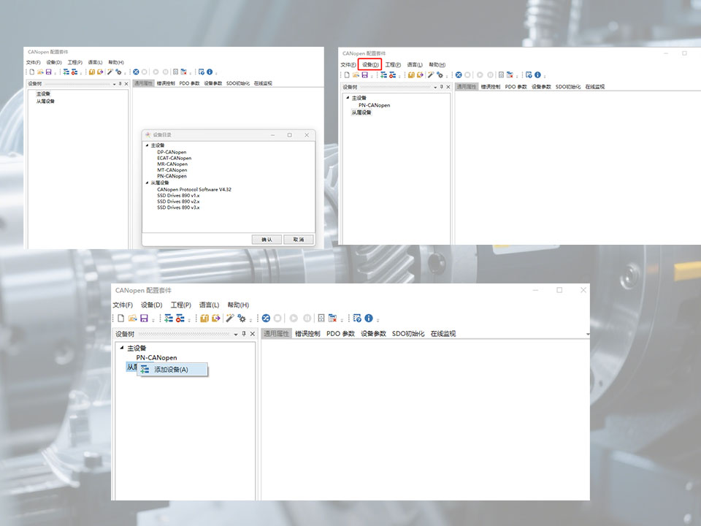
Task: Open 设备(D) menu in top-right window
Action: tap(370, 64)
